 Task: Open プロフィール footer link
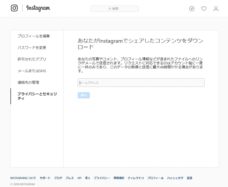[156, 178]
